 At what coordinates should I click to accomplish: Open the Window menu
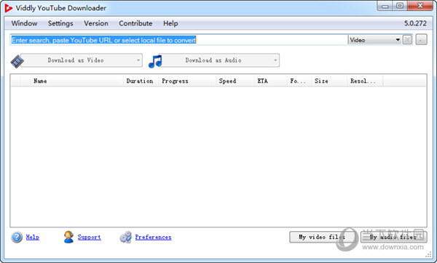24,23
